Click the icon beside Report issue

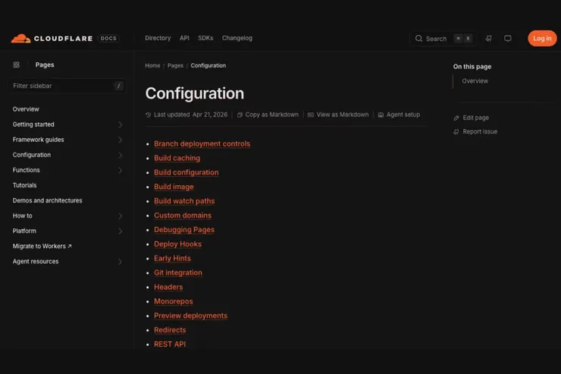tap(456, 132)
